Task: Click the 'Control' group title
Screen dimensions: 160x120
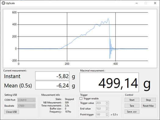Action: coord(129,95)
